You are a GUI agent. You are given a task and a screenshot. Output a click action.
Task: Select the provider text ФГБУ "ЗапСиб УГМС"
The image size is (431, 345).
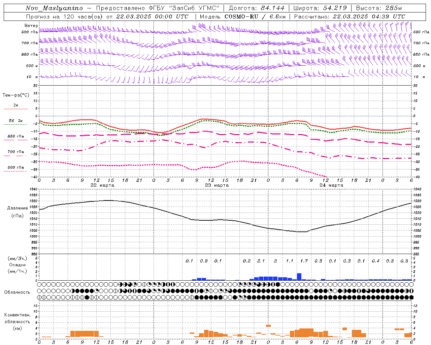184,8
